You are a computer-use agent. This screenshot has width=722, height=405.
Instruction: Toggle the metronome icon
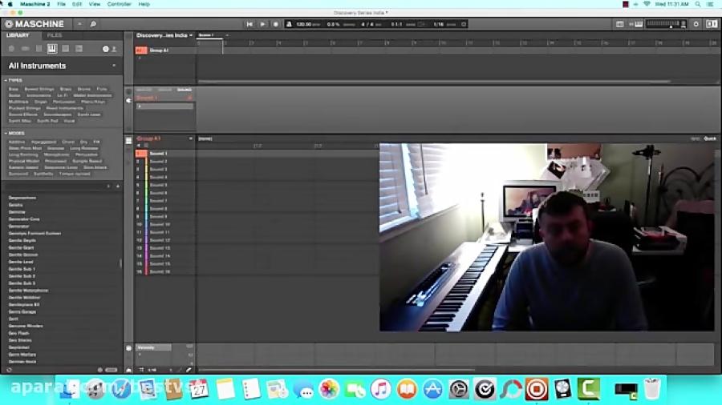[x=289, y=24]
